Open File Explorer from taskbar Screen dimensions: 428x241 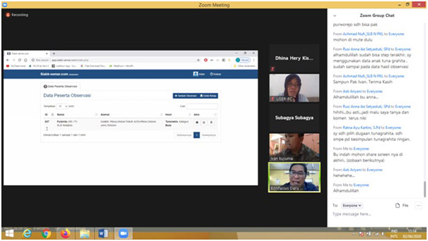click(84, 234)
